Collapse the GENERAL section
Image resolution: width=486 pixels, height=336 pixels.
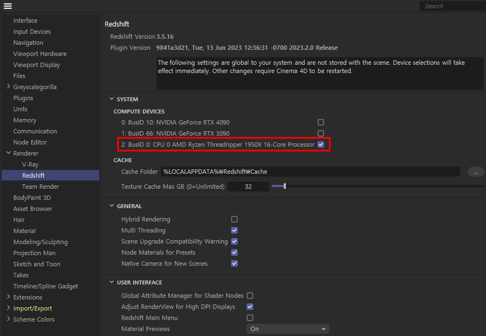pos(111,206)
